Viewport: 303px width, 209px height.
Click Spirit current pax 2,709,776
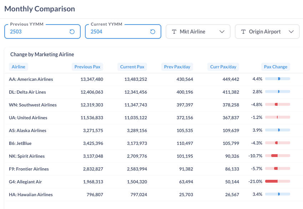137,156
